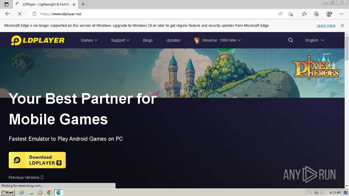
Task: Dismiss the Edge unsupported notification bar
Action: (342, 25)
